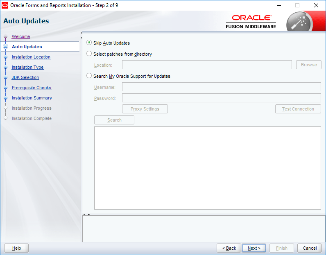
Task: Click Prerequisite Checks step bullet icon
Action: tap(6, 88)
